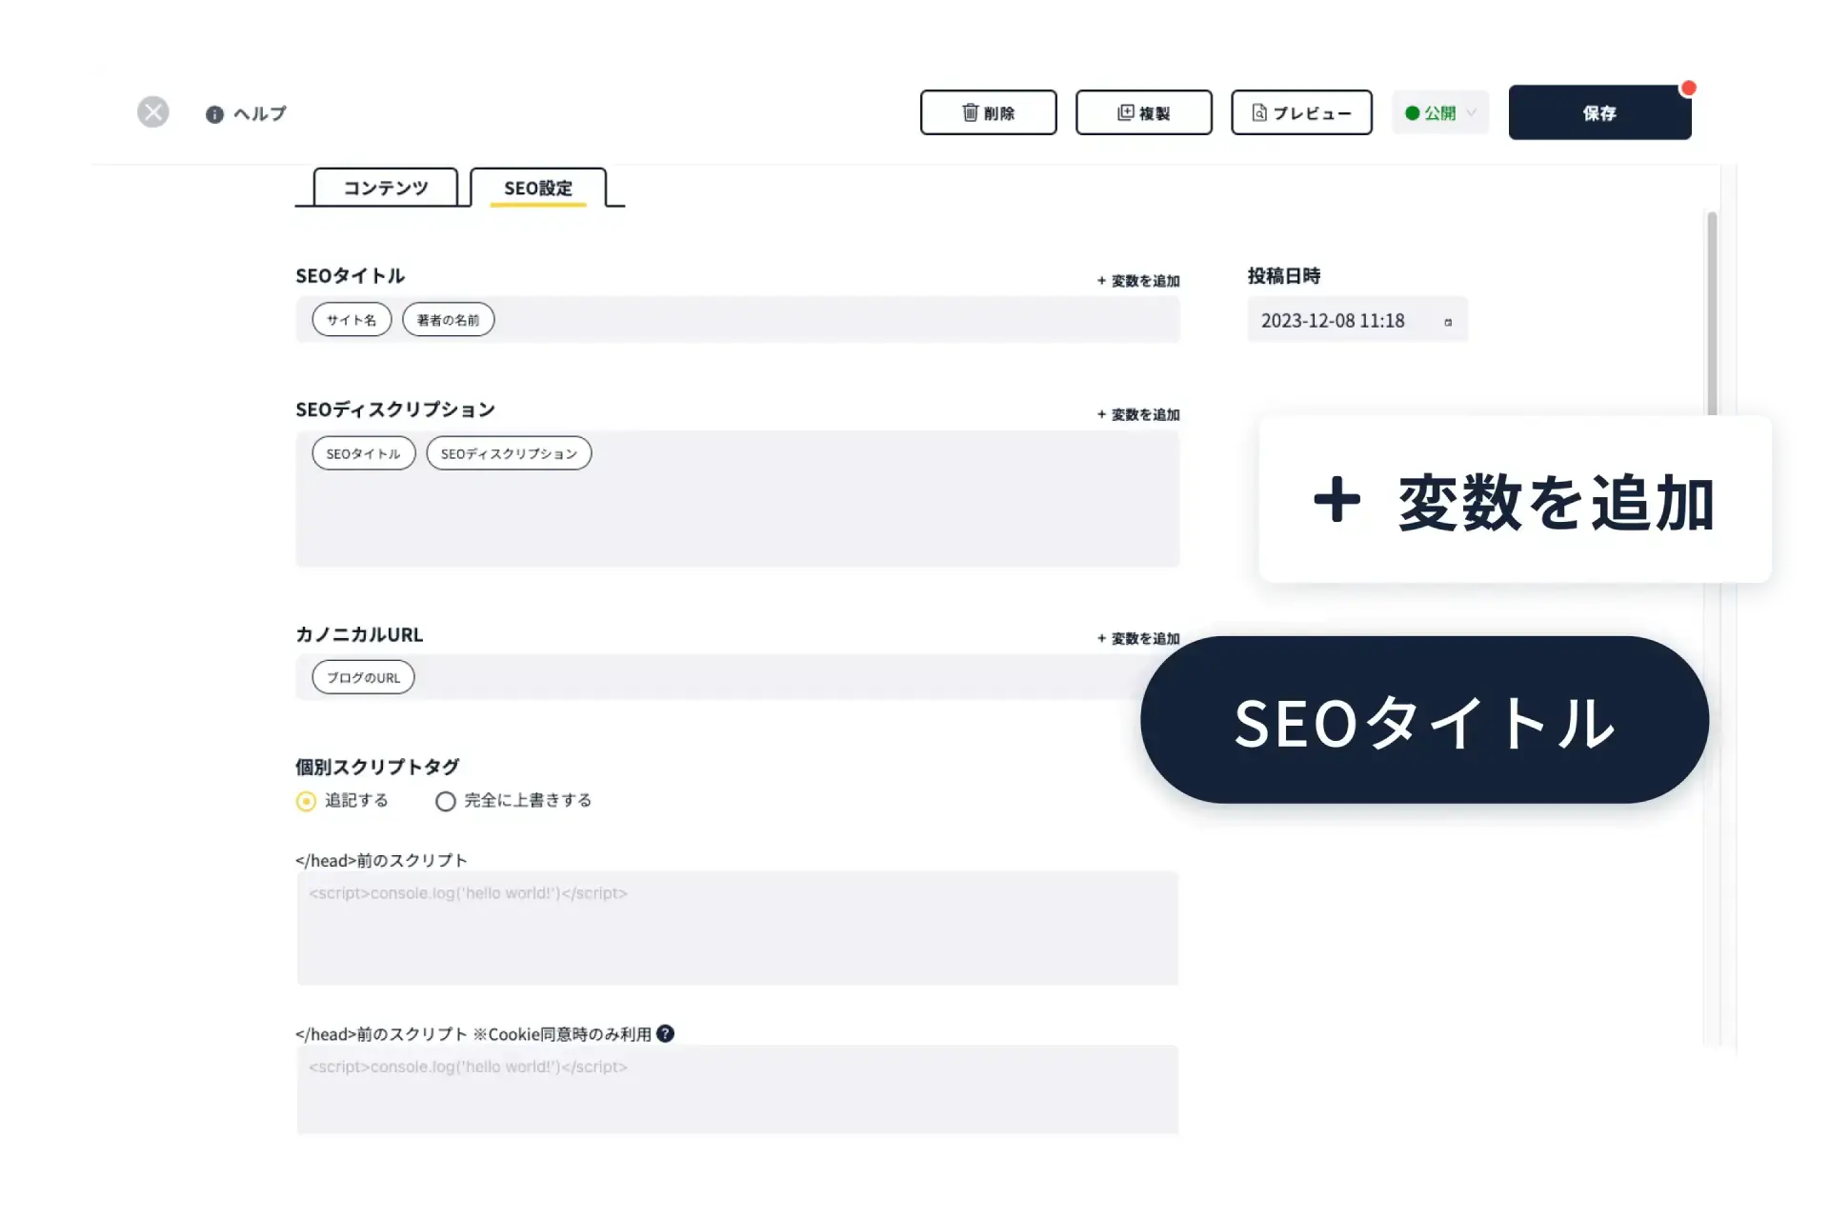Click the ブログのURL chip under カノニカルURL
The image size is (1829, 1219).
coord(362,676)
